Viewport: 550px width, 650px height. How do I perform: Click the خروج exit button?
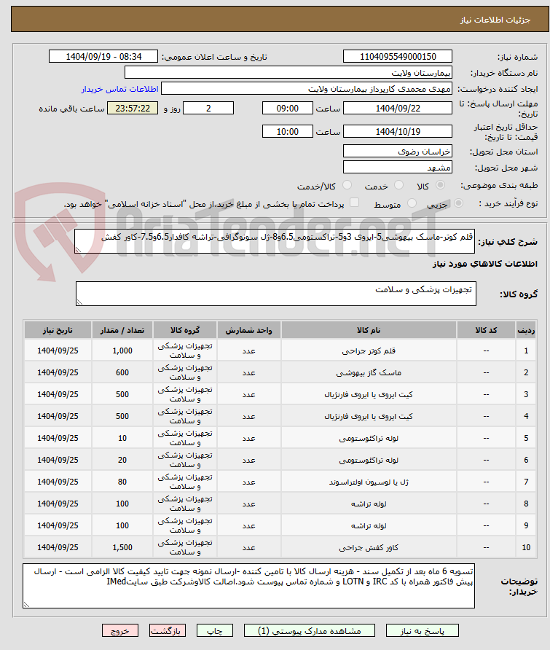click(x=120, y=630)
